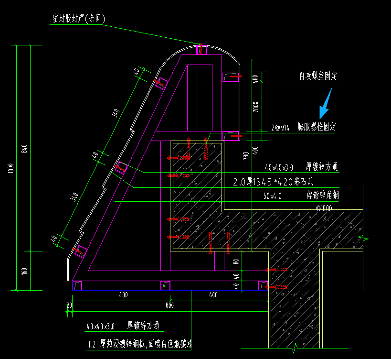Click the 20 dimension value

point(69,305)
